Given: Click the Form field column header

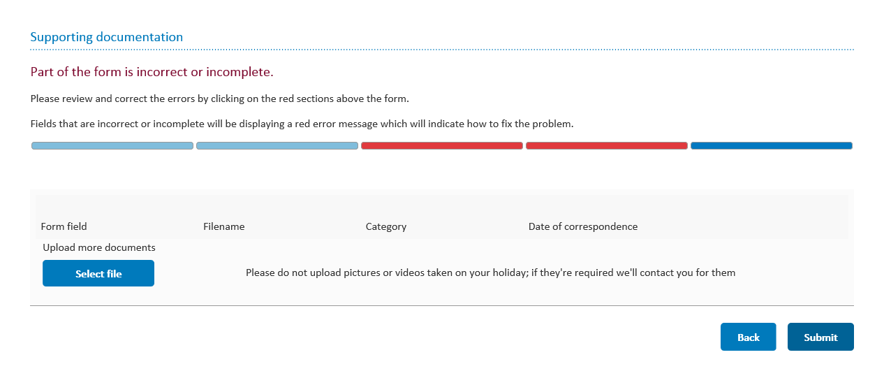Looking at the screenshot, I should (x=64, y=226).
